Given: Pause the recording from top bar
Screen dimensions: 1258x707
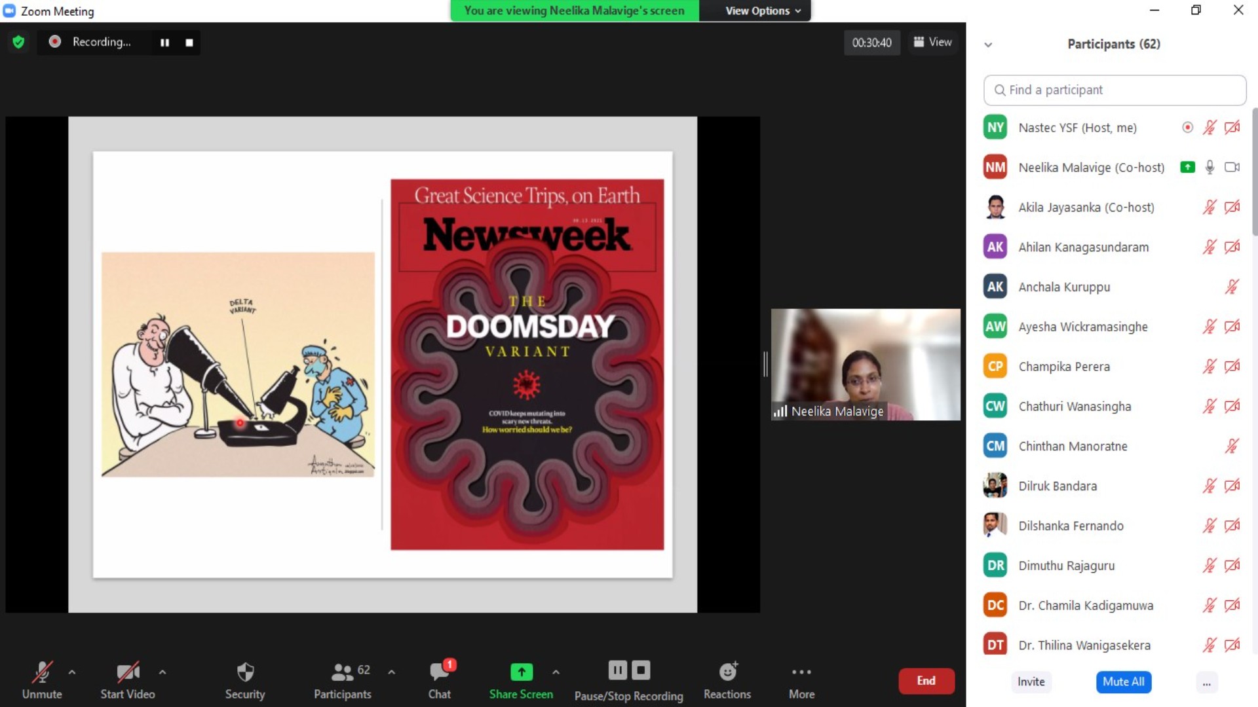Looking at the screenshot, I should [164, 43].
